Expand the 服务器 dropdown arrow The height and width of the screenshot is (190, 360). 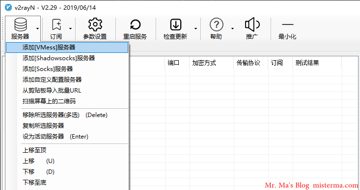37,28
